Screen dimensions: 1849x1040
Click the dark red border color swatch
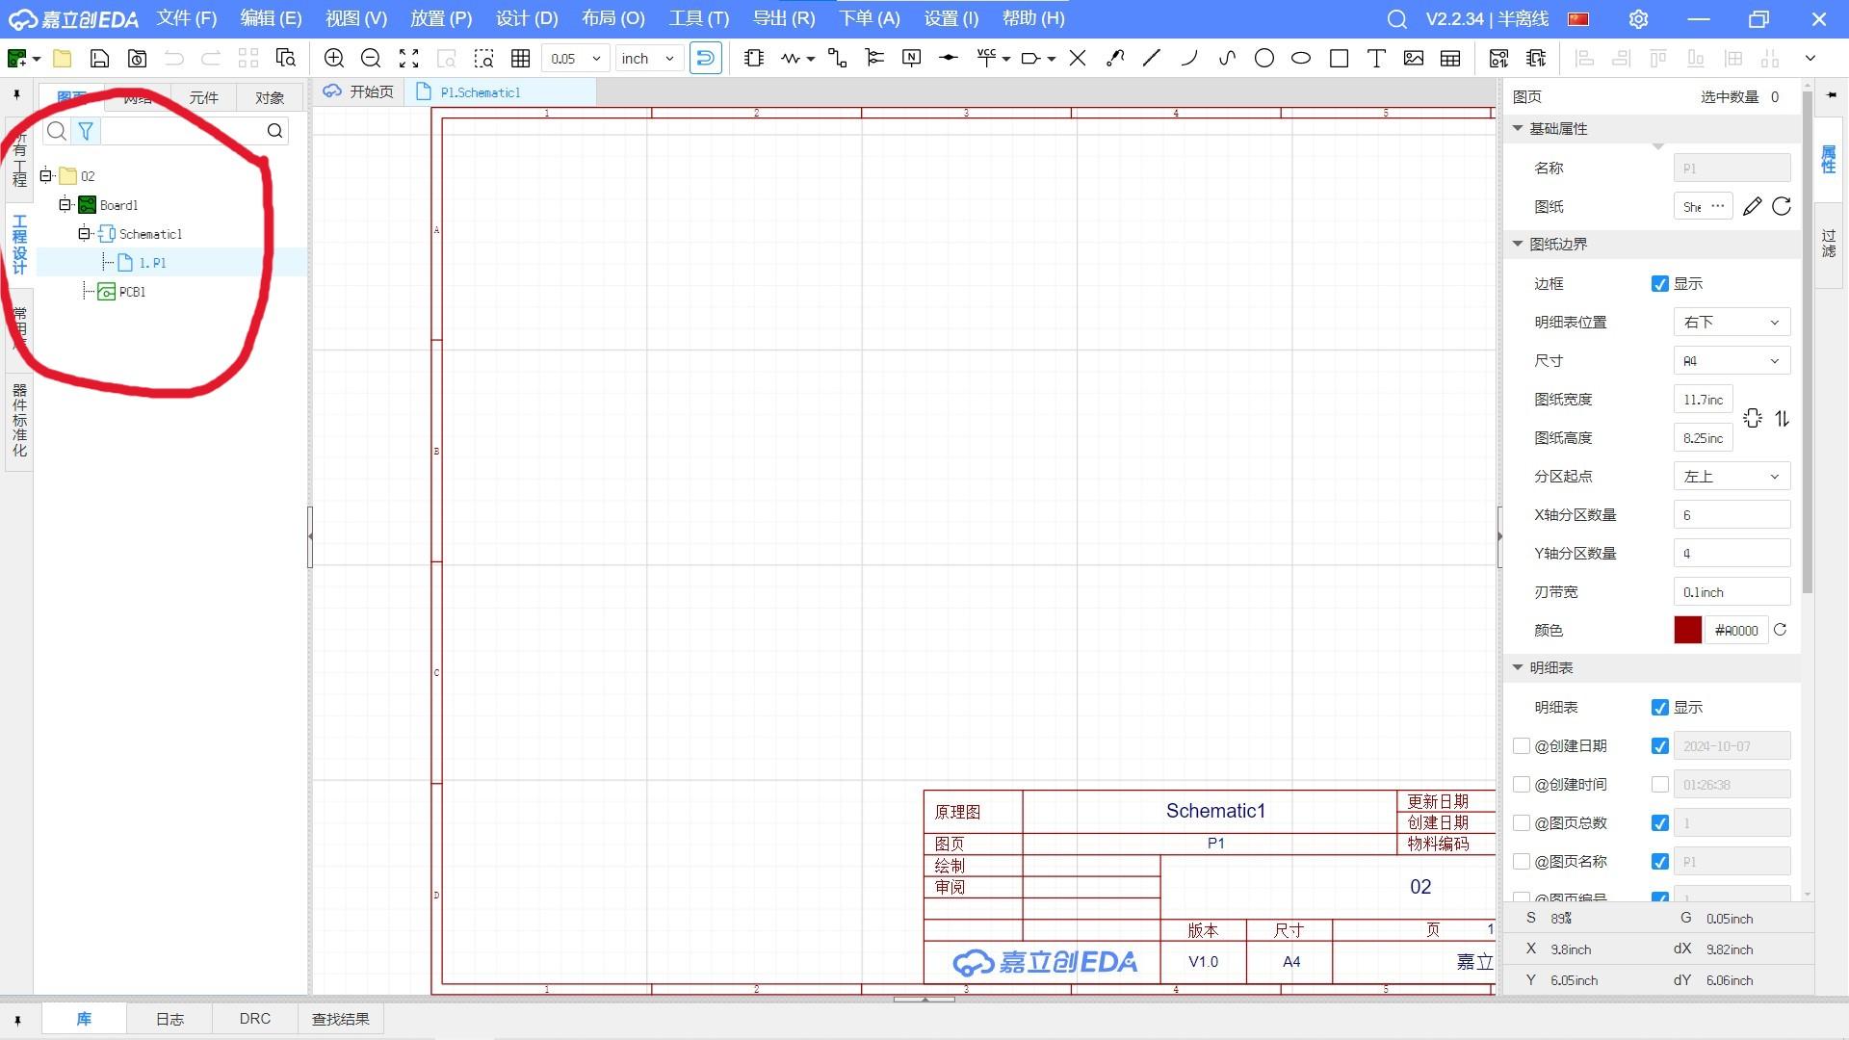[x=1687, y=631]
